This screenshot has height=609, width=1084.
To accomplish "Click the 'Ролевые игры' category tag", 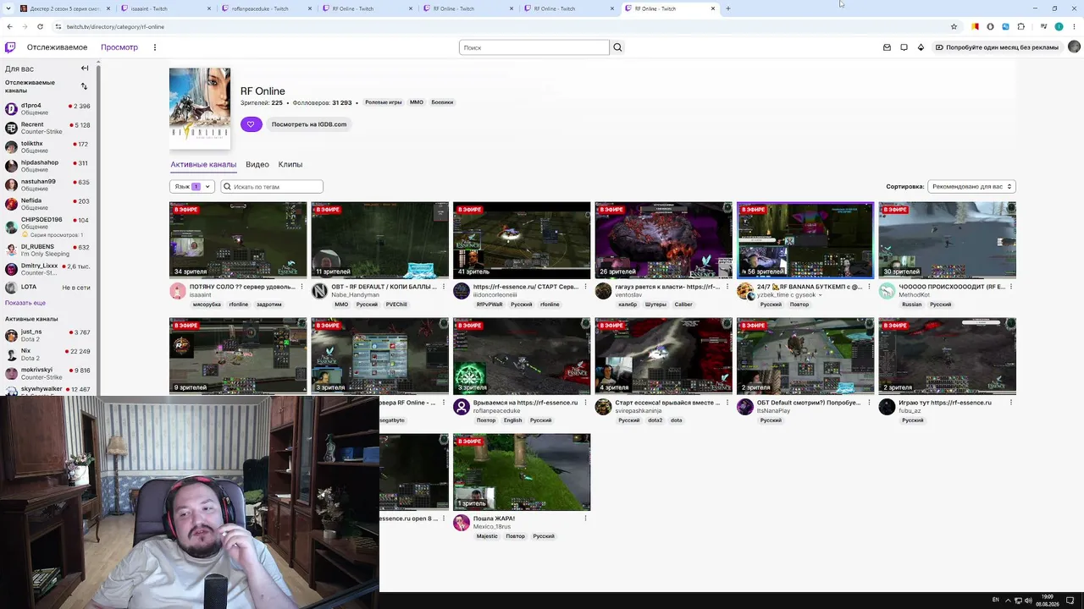I will coord(384,102).
